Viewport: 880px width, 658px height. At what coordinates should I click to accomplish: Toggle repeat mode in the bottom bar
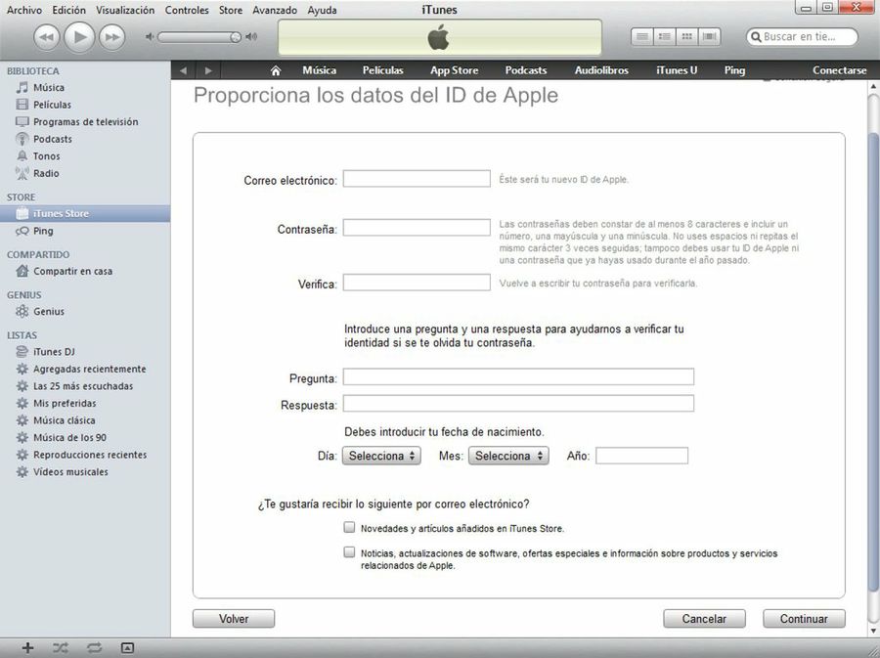(x=93, y=647)
